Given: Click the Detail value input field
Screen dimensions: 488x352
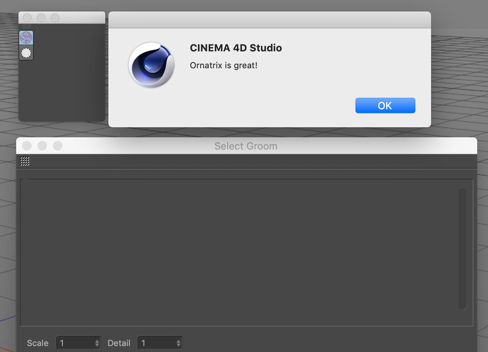Looking at the screenshot, I should pos(156,343).
